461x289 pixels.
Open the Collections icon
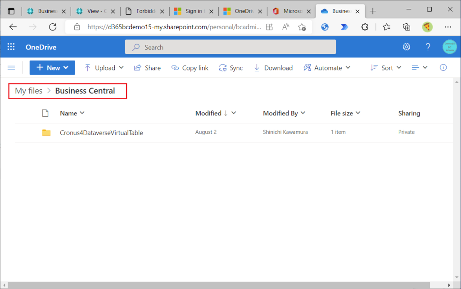pos(407,27)
